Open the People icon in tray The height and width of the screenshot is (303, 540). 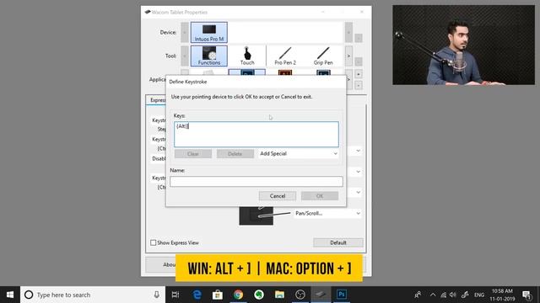tap(418, 295)
